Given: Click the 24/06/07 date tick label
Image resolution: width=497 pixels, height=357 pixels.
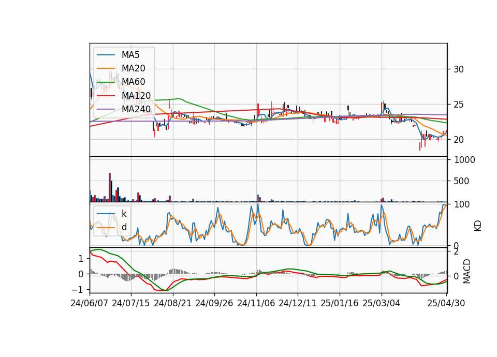Looking at the screenshot, I should (x=90, y=303).
